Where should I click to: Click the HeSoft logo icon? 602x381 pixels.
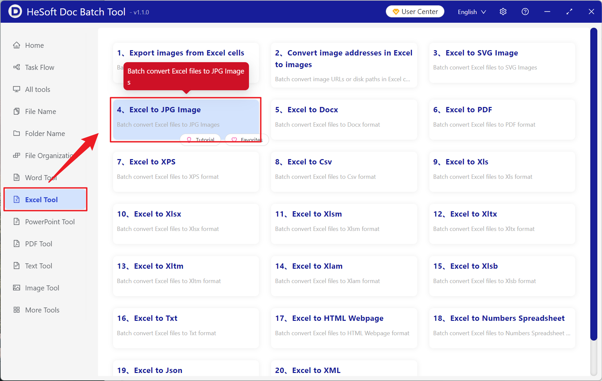tap(15, 11)
